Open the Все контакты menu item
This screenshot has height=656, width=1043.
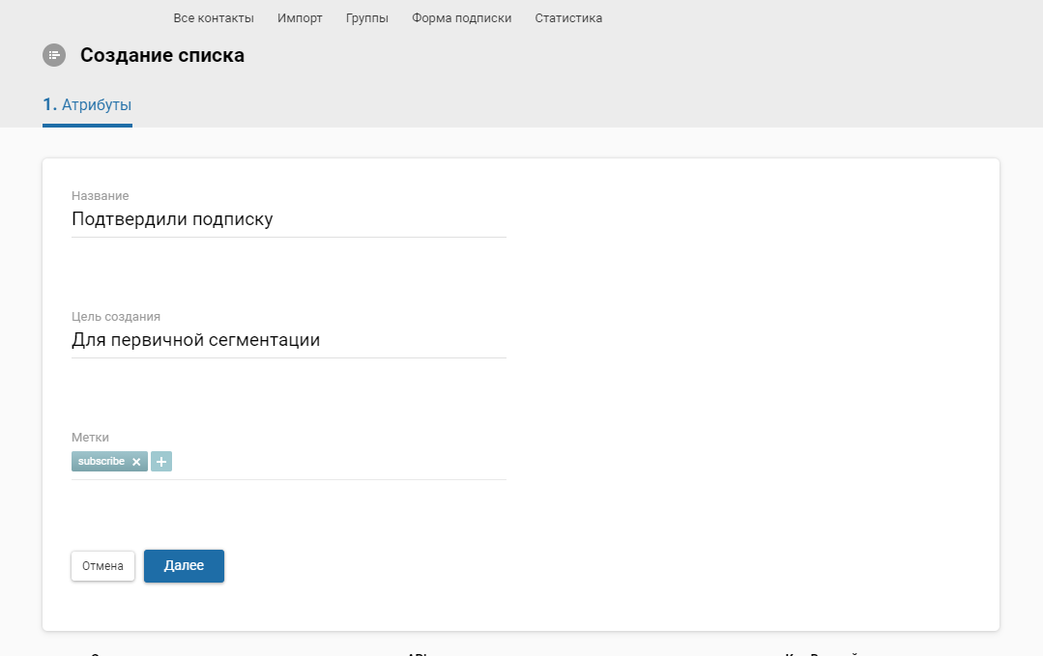[x=214, y=18]
